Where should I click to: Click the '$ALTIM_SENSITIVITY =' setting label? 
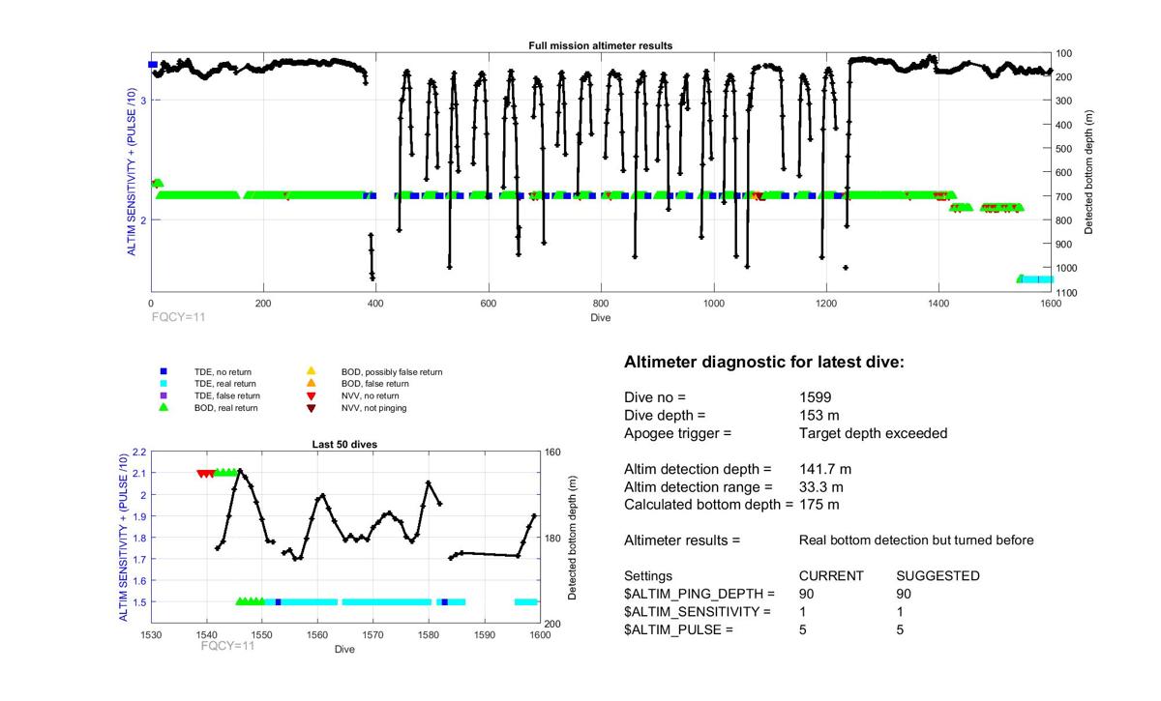point(698,612)
